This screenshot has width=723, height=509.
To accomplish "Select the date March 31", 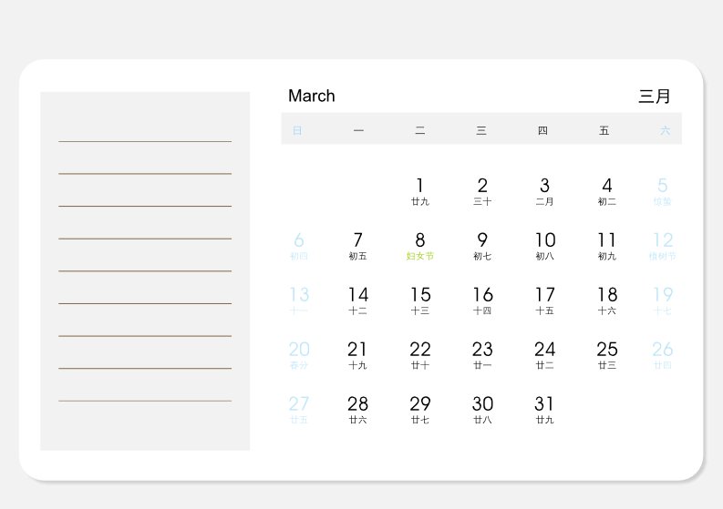I will [x=544, y=410].
